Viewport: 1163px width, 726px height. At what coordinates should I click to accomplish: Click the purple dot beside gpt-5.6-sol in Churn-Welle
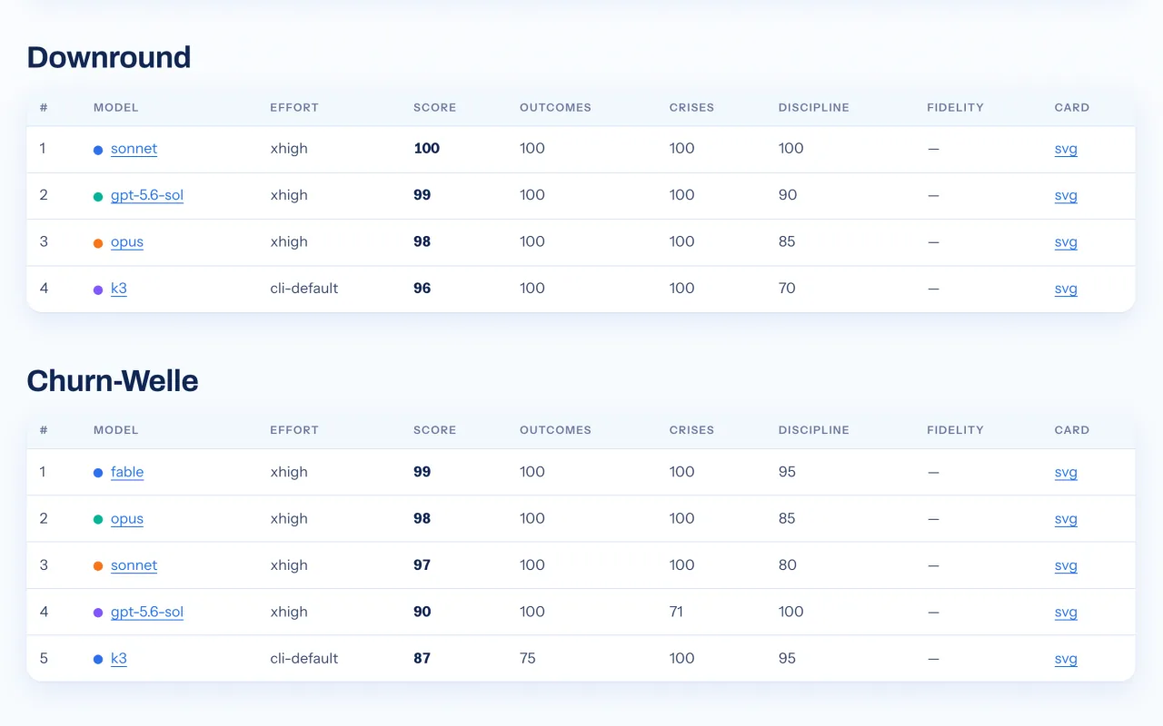point(98,613)
